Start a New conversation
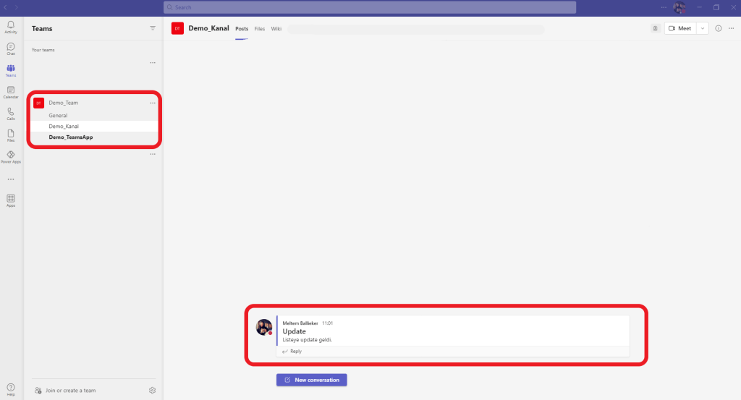Screen dimensions: 741x400 click(312, 380)
